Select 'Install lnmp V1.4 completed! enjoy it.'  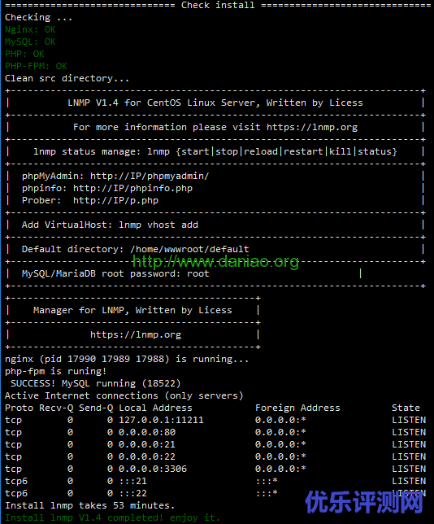pos(112,518)
